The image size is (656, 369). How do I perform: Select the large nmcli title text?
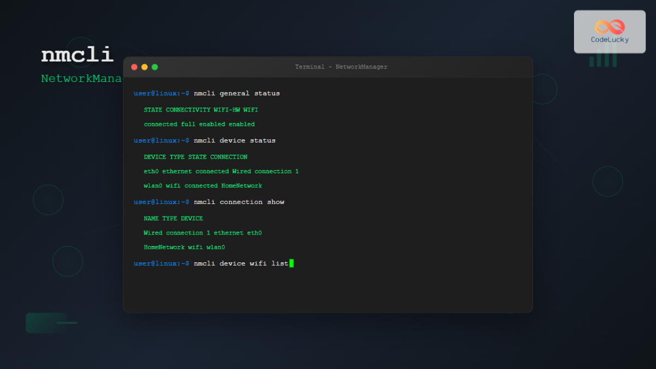click(x=77, y=55)
